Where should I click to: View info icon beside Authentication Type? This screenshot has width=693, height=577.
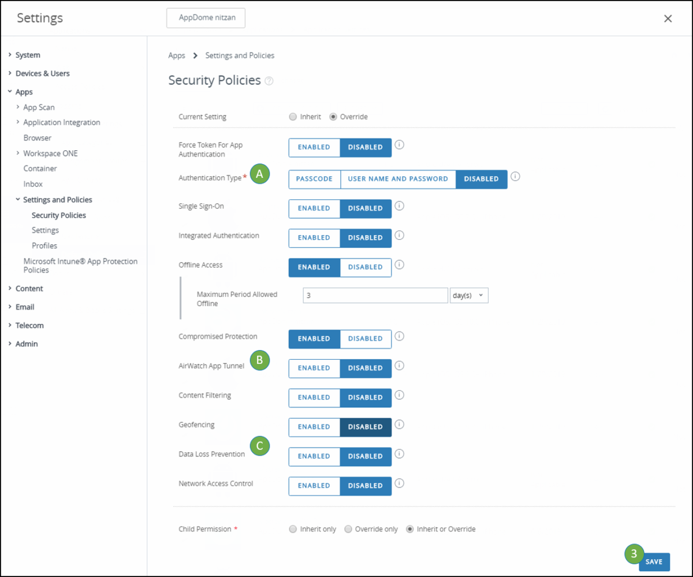point(515,176)
